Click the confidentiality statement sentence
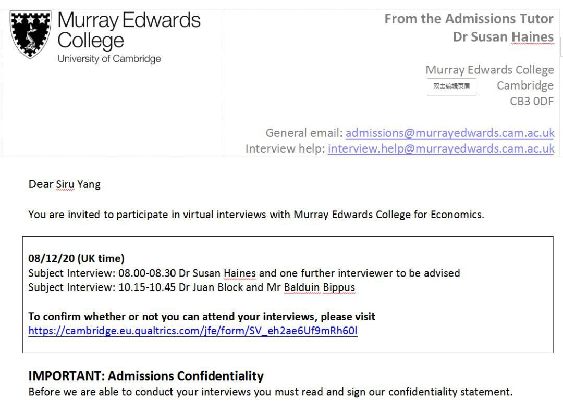The height and width of the screenshot is (402, 563). tap(271, 392)
